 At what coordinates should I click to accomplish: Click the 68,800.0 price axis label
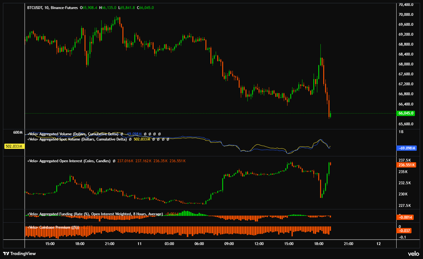405,44
